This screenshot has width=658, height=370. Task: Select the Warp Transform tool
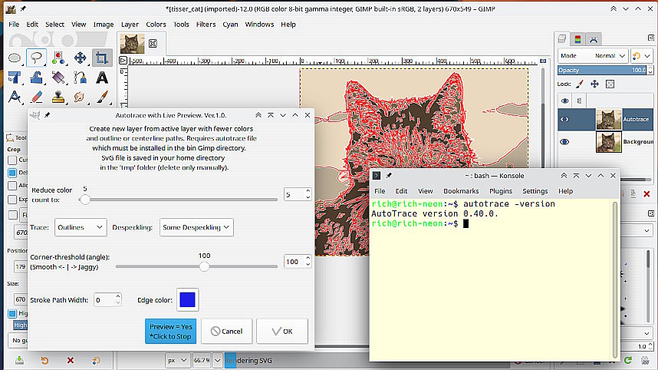click(x=37, y=78)
